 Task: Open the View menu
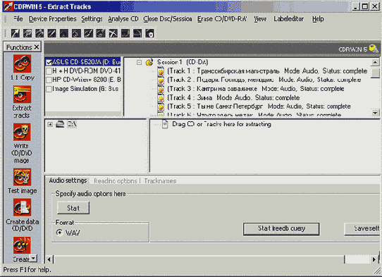coord(260,19)
